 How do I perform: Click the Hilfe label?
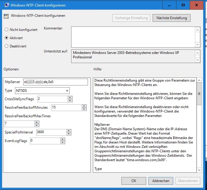(x=98, y=69)
